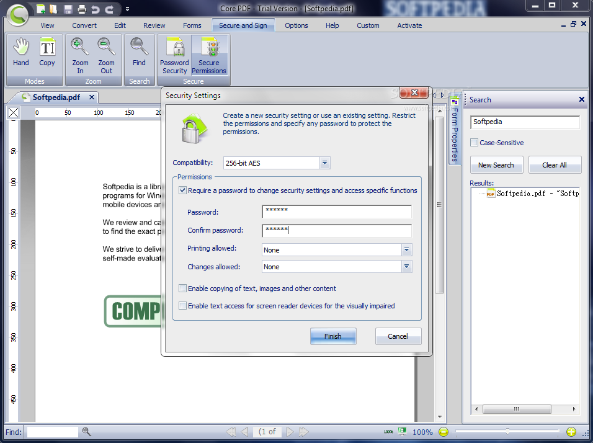Click the Open file folder icon
593x443 pixels.
pyautogui.click(x=53, y=9)
